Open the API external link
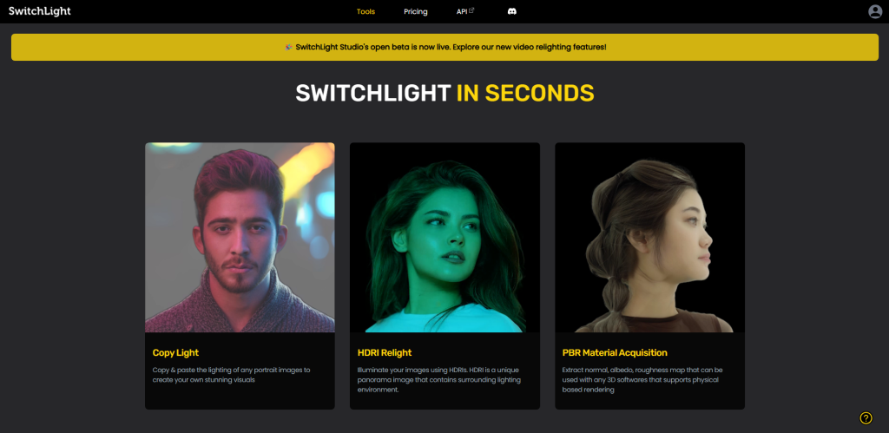This screenshot has height=433, width=889. (465, 11)
